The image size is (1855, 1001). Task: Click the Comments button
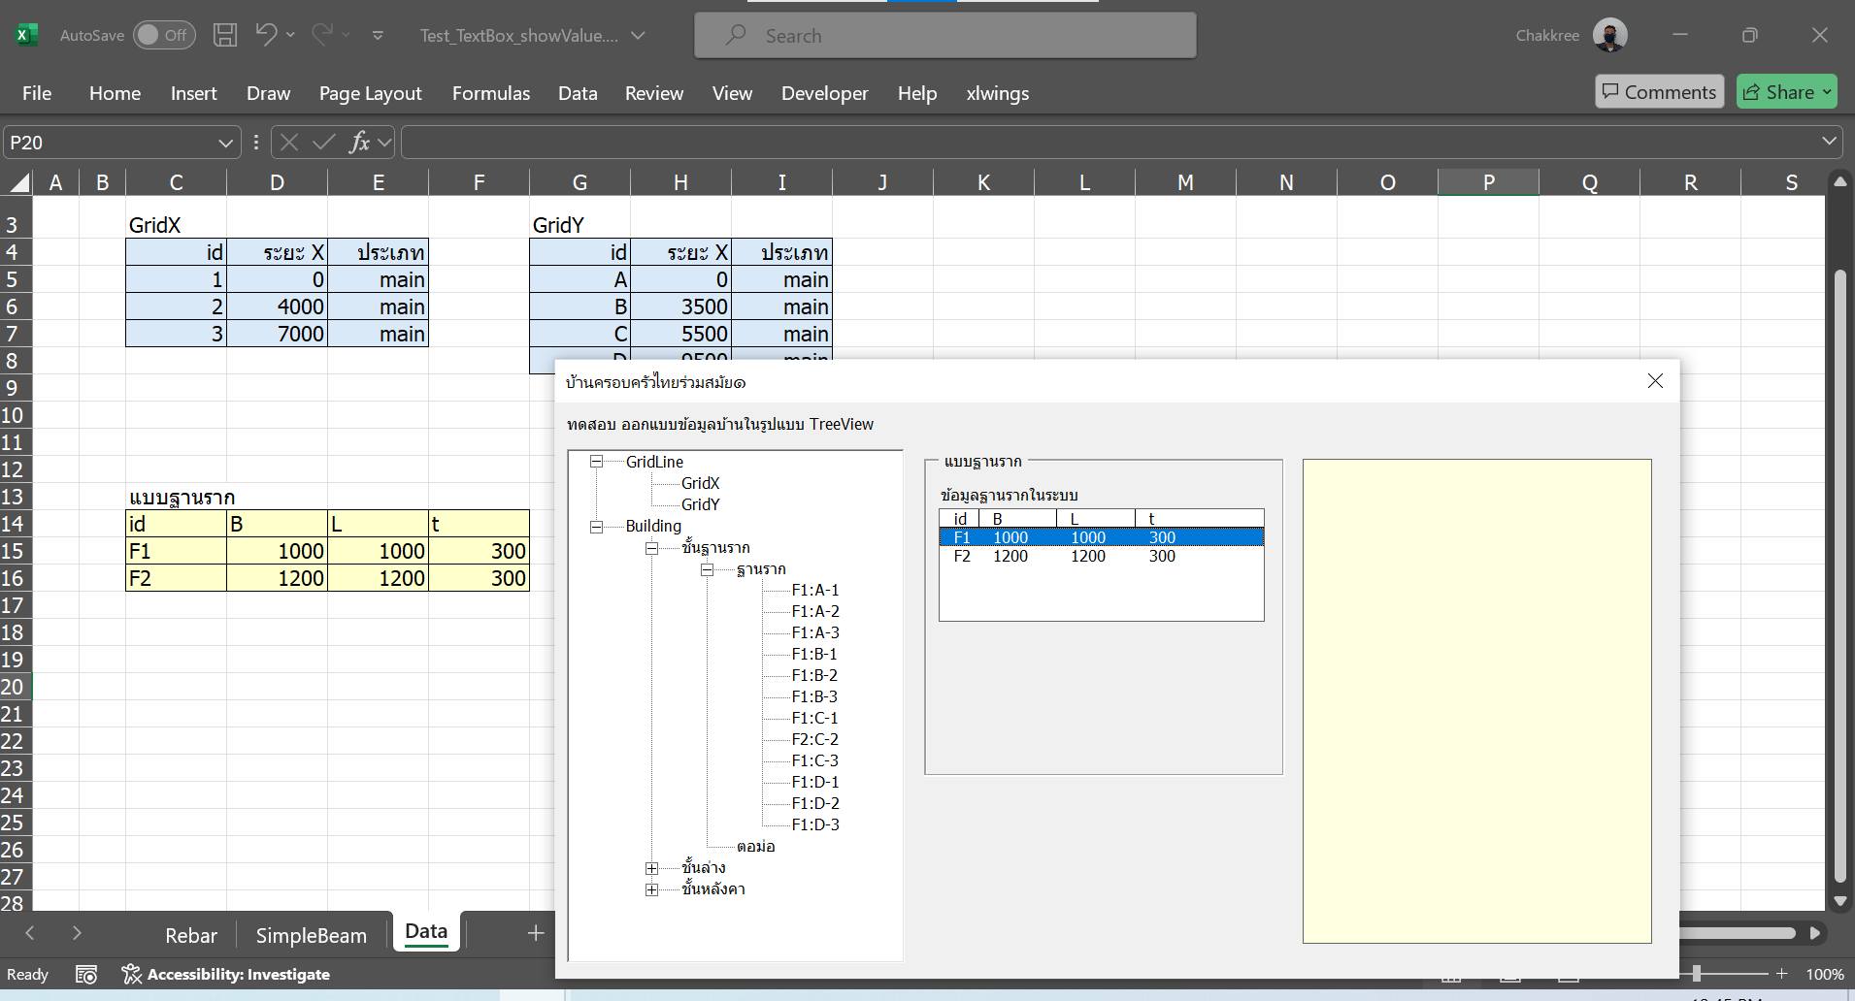pyautogui.click(x=1659, y=91)
